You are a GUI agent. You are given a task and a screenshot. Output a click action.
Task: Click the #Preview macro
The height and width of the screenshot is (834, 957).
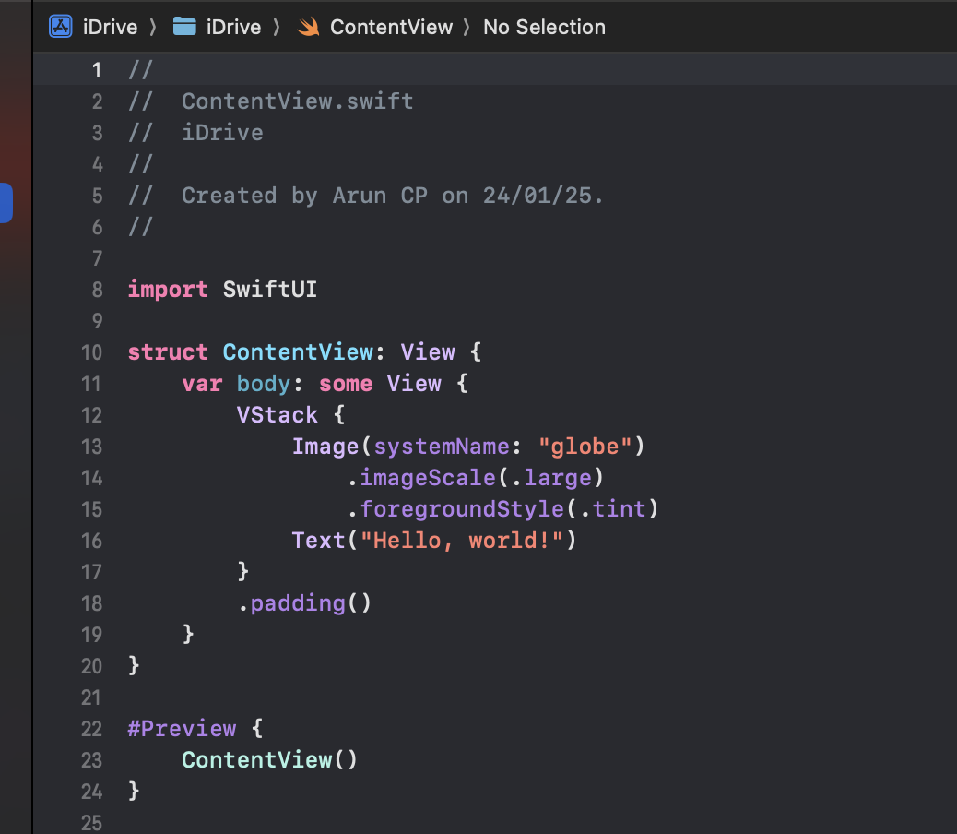(x=182, y=729)
